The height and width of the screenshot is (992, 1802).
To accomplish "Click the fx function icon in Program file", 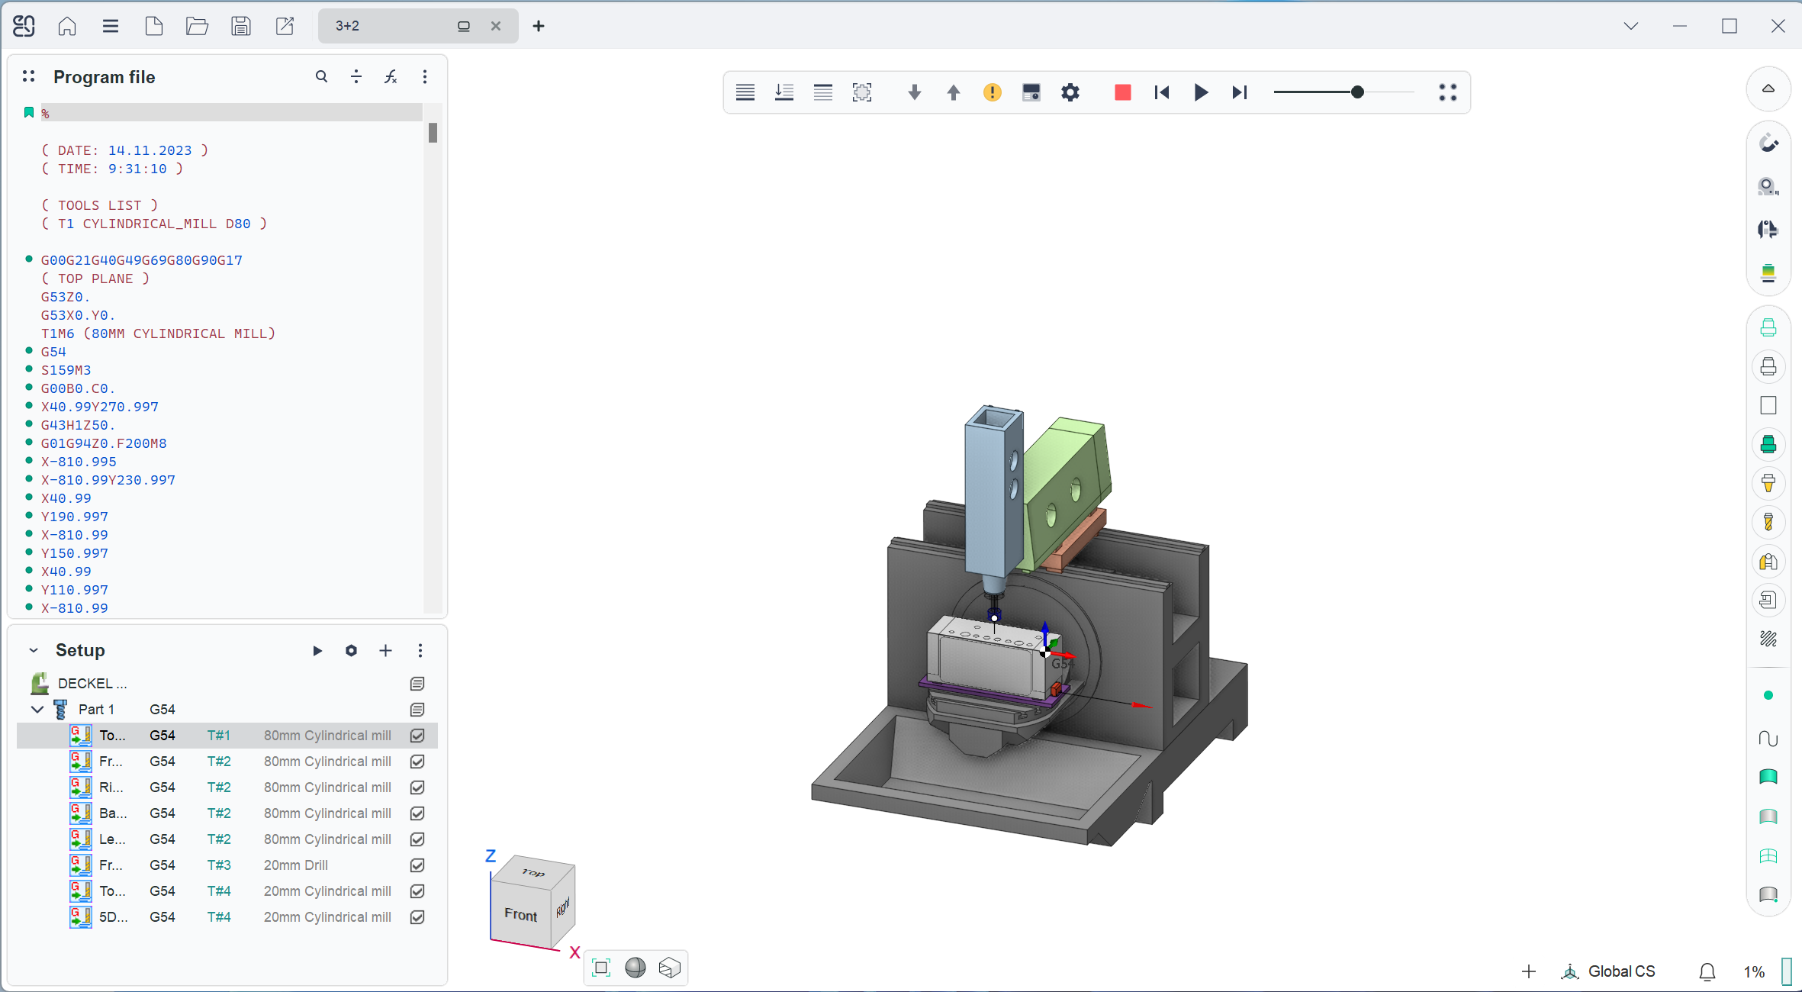I will click(x=391, y=76).
